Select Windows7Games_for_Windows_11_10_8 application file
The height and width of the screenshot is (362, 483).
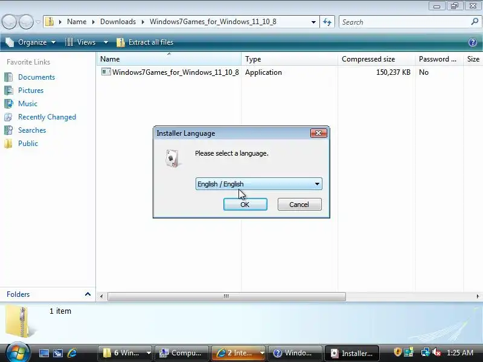pyautogui.click(x=176, y=72)
